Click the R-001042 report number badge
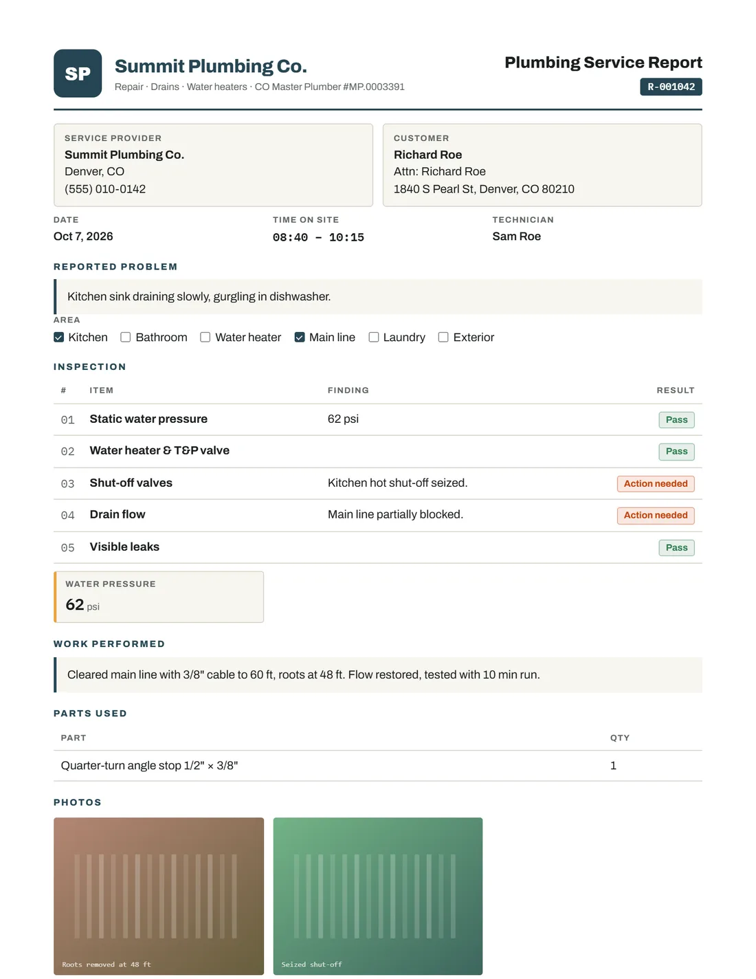The height and width of the screenshot is (979, 756). (x=671, y=87)
